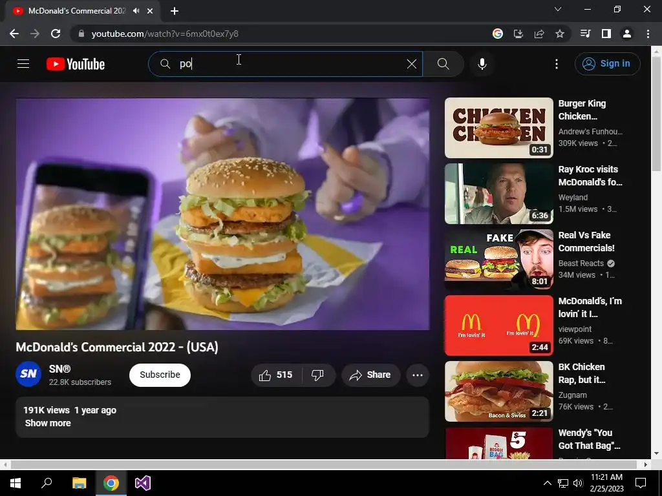Go to YouTube home via logo
The image size is (662, 496).
tap(76, 64)
